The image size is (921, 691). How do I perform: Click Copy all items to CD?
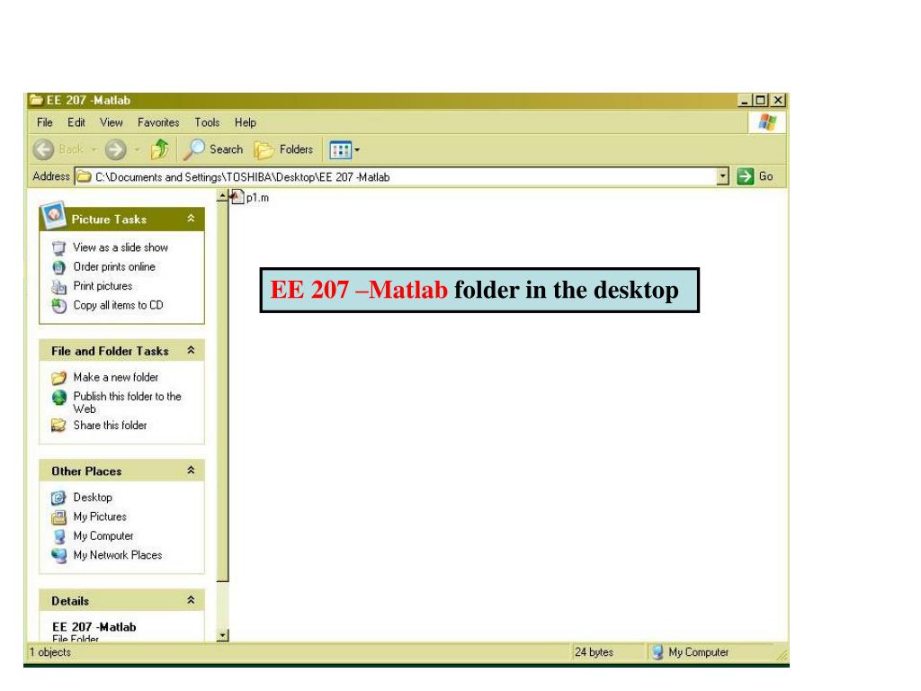tap(118, 305)
